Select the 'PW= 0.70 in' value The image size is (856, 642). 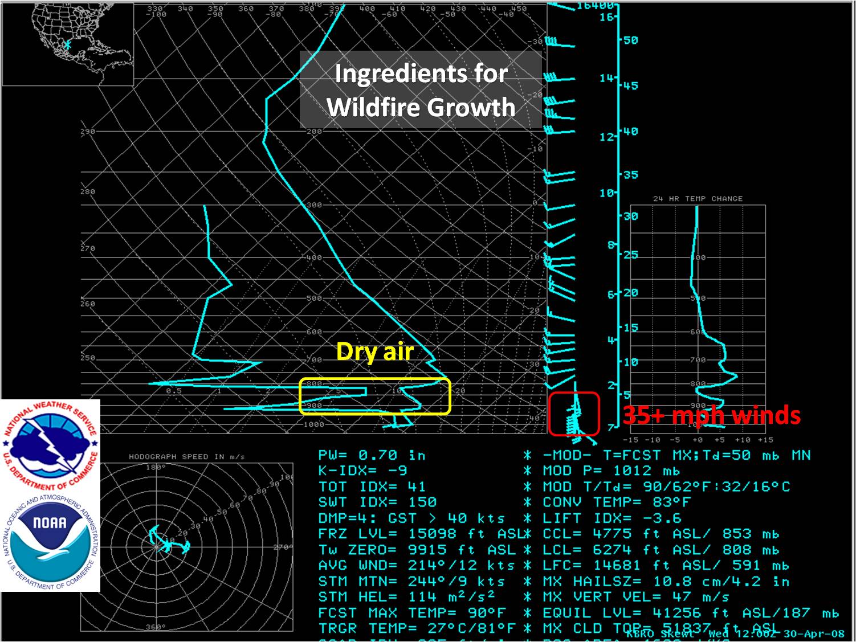pos(372,455)
